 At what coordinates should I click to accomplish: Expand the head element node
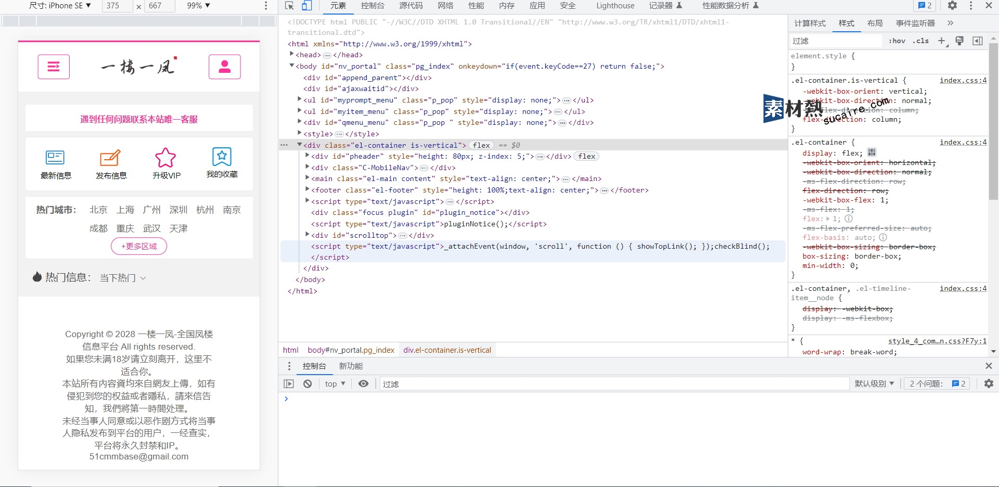(x=291, y=54)
